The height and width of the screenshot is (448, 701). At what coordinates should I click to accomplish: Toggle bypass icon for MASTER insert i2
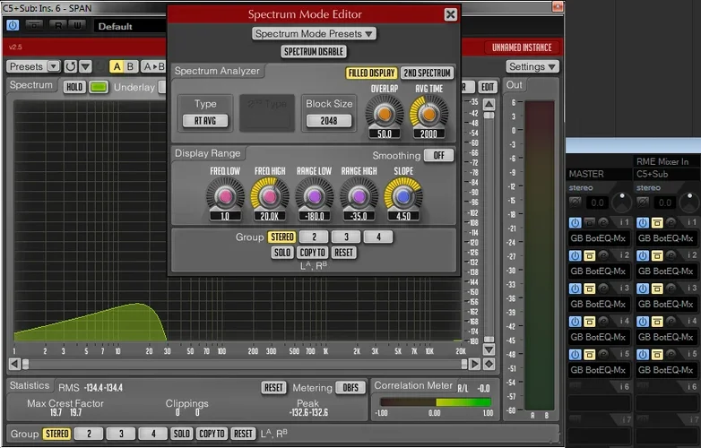589,255
